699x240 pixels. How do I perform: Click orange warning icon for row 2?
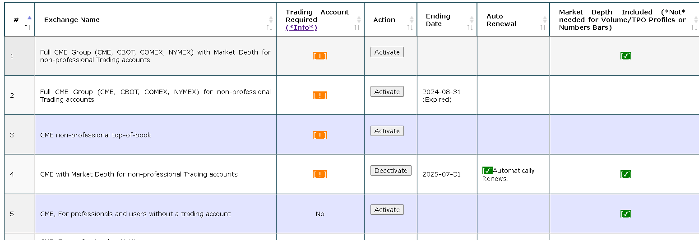(320, 95)
